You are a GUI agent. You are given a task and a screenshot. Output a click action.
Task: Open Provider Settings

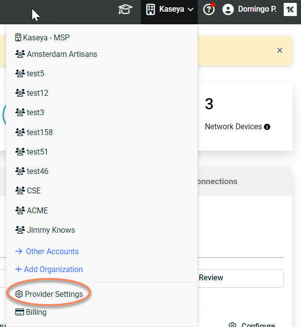point(49,294)
